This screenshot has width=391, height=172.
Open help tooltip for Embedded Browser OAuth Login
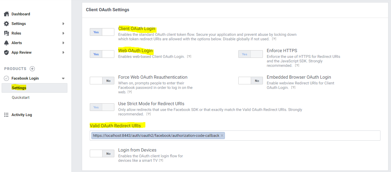(x=293, y=88)
